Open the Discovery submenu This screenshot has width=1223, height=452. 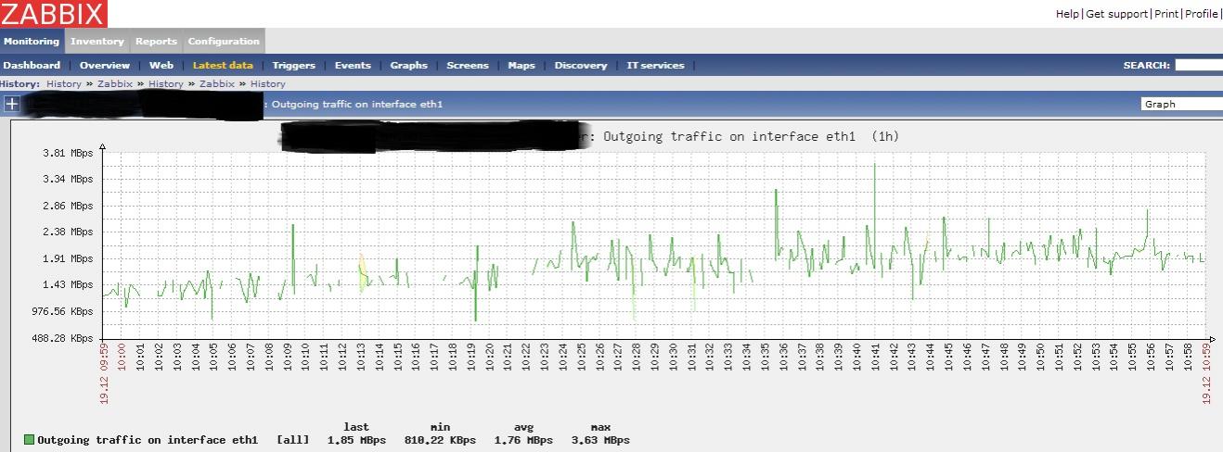point(581,65)
